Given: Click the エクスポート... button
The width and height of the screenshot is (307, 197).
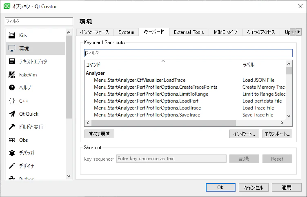Looking at the screenshot, I should pos(277,134).
